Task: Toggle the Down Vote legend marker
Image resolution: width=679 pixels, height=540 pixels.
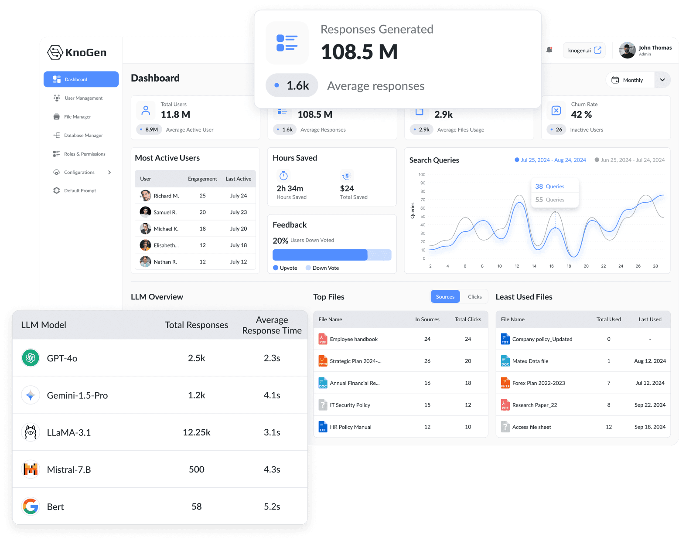Action: click(x=308, y=268)
